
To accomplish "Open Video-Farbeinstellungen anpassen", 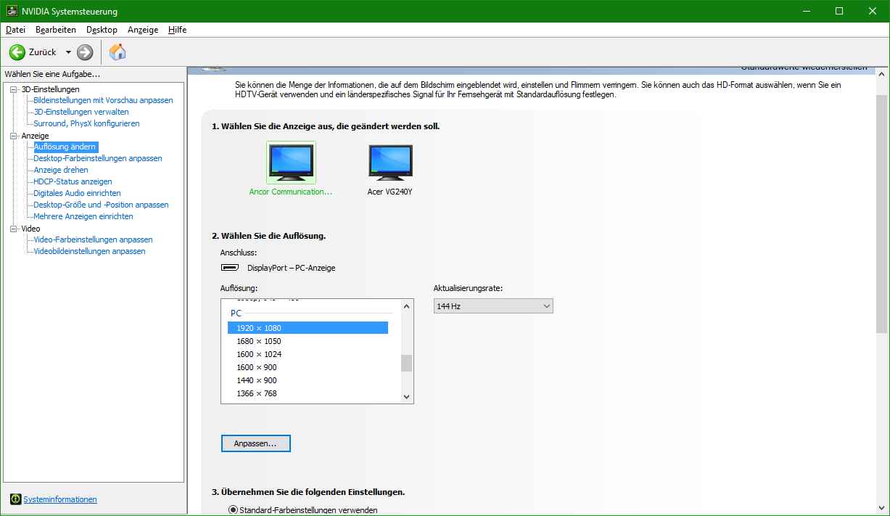I will coord(93,239).
